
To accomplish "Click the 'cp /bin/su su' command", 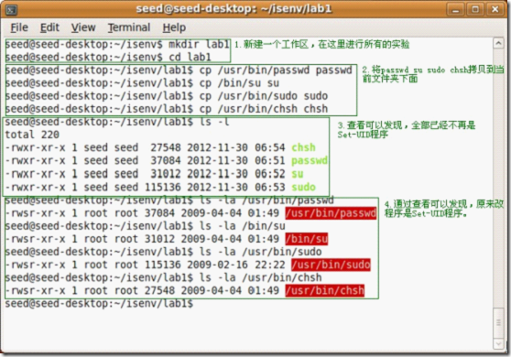I will click(x=239, y=83).
